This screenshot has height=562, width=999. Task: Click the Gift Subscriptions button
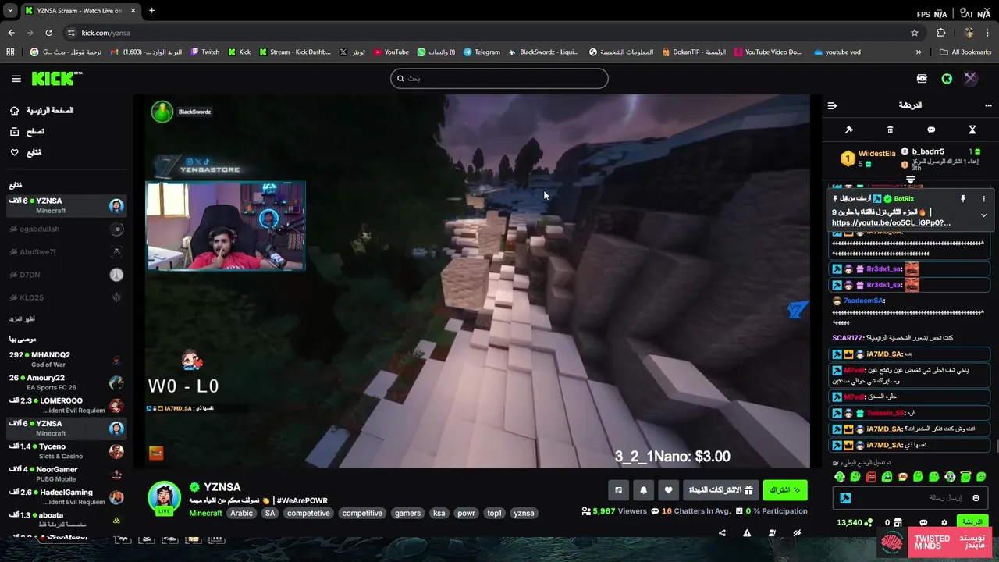click(x=720, y=490)
